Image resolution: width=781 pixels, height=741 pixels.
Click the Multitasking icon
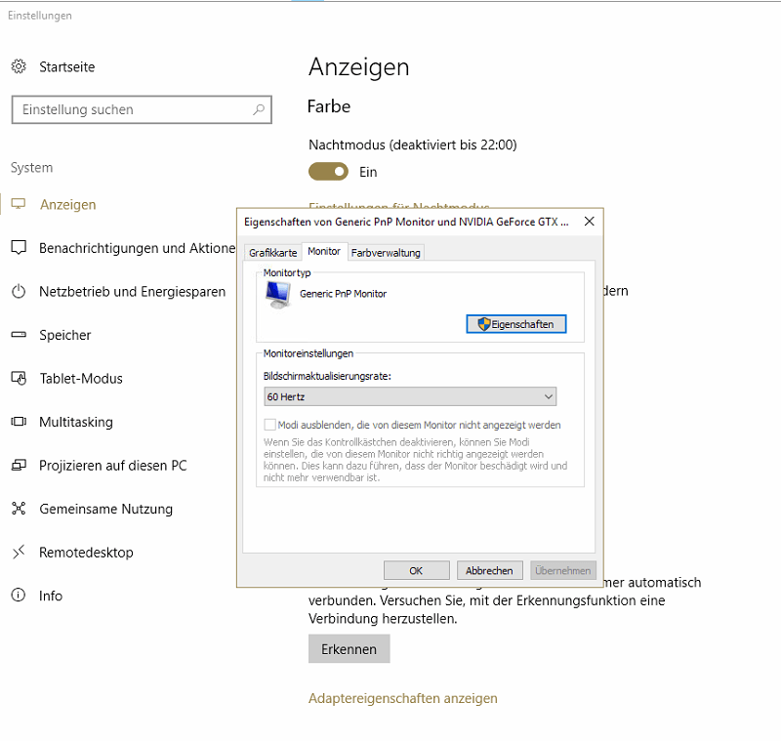pos(19,422)
